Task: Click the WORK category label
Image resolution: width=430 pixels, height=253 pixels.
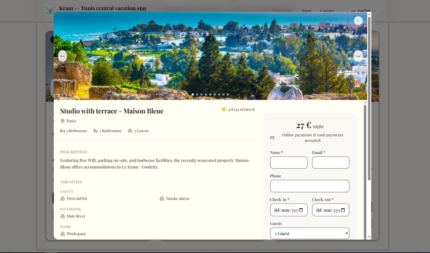Action: pos(66,227)
